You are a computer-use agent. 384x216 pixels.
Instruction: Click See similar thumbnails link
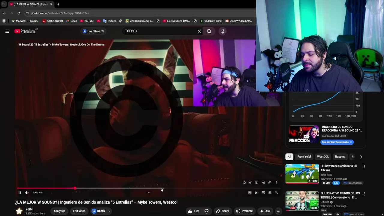point(337,142)
